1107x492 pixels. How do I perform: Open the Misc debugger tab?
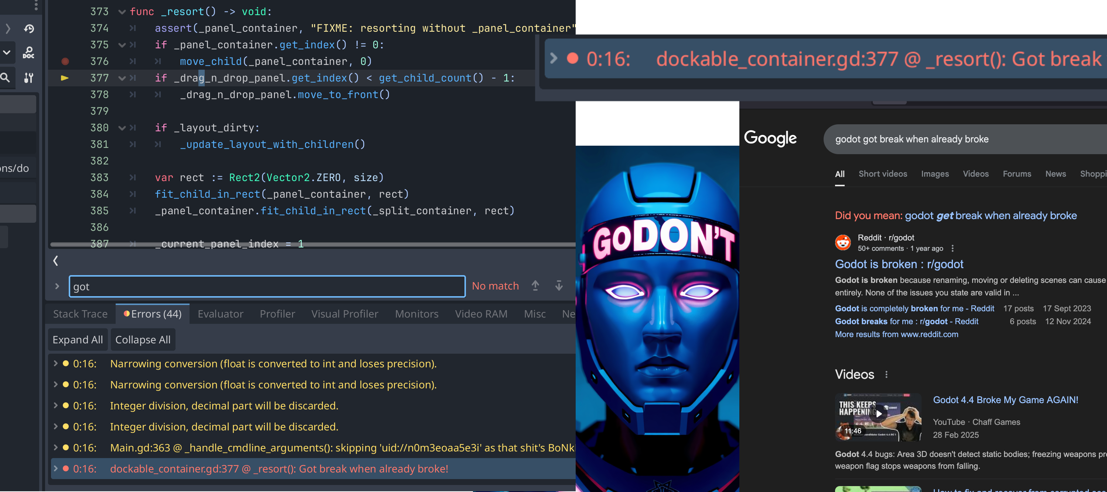tap(535, 314)
